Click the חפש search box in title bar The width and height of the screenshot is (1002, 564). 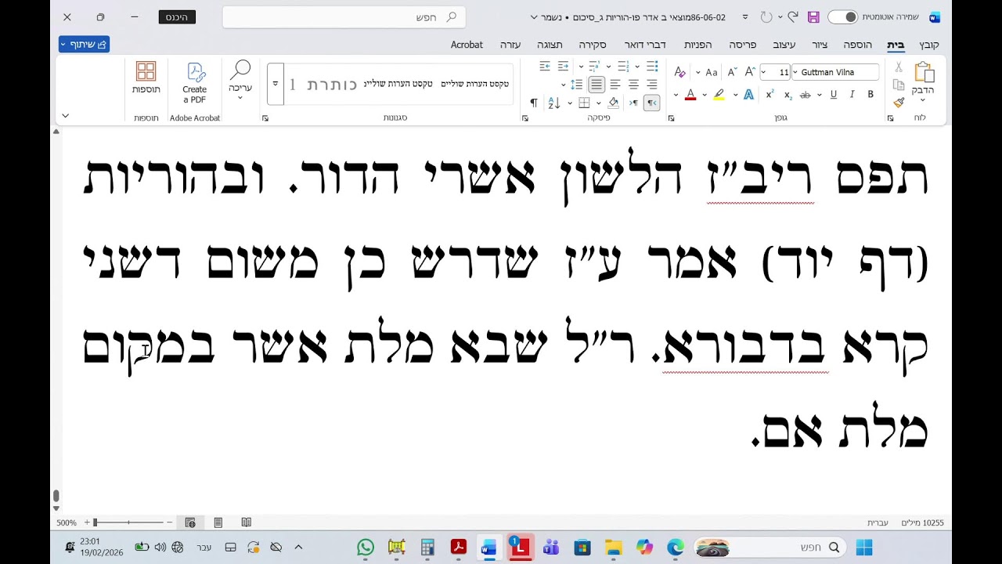(344, 17)
